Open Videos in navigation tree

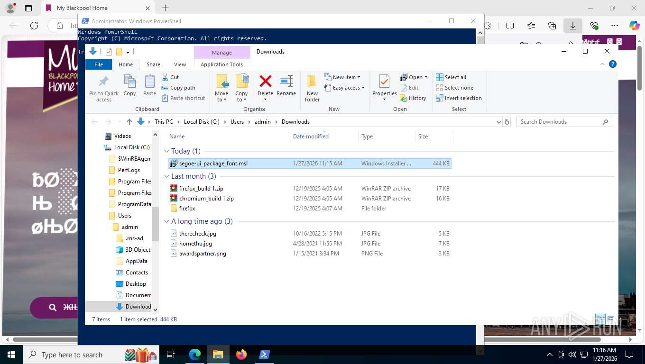(122, 136)
